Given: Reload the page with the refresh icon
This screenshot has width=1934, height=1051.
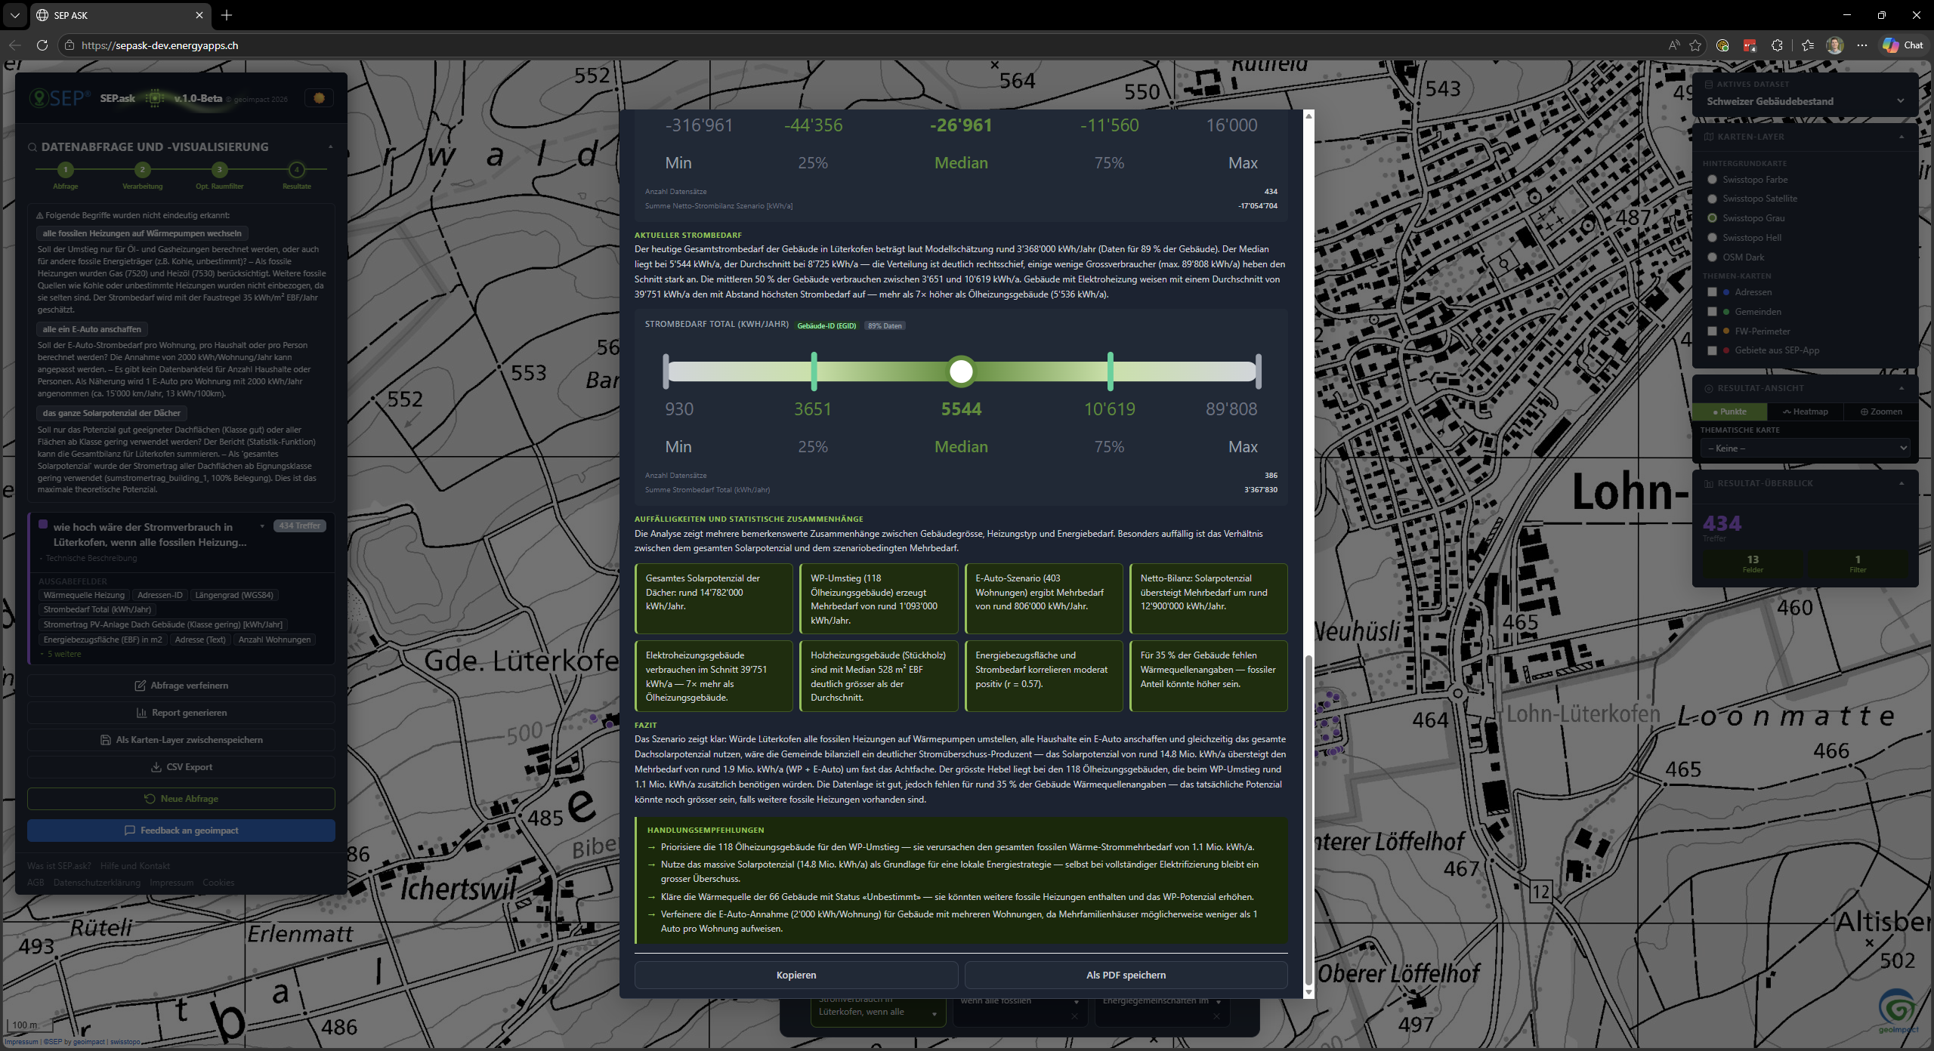Looking at the screenshot, I should pyautogui.click(x=42, y=45).
